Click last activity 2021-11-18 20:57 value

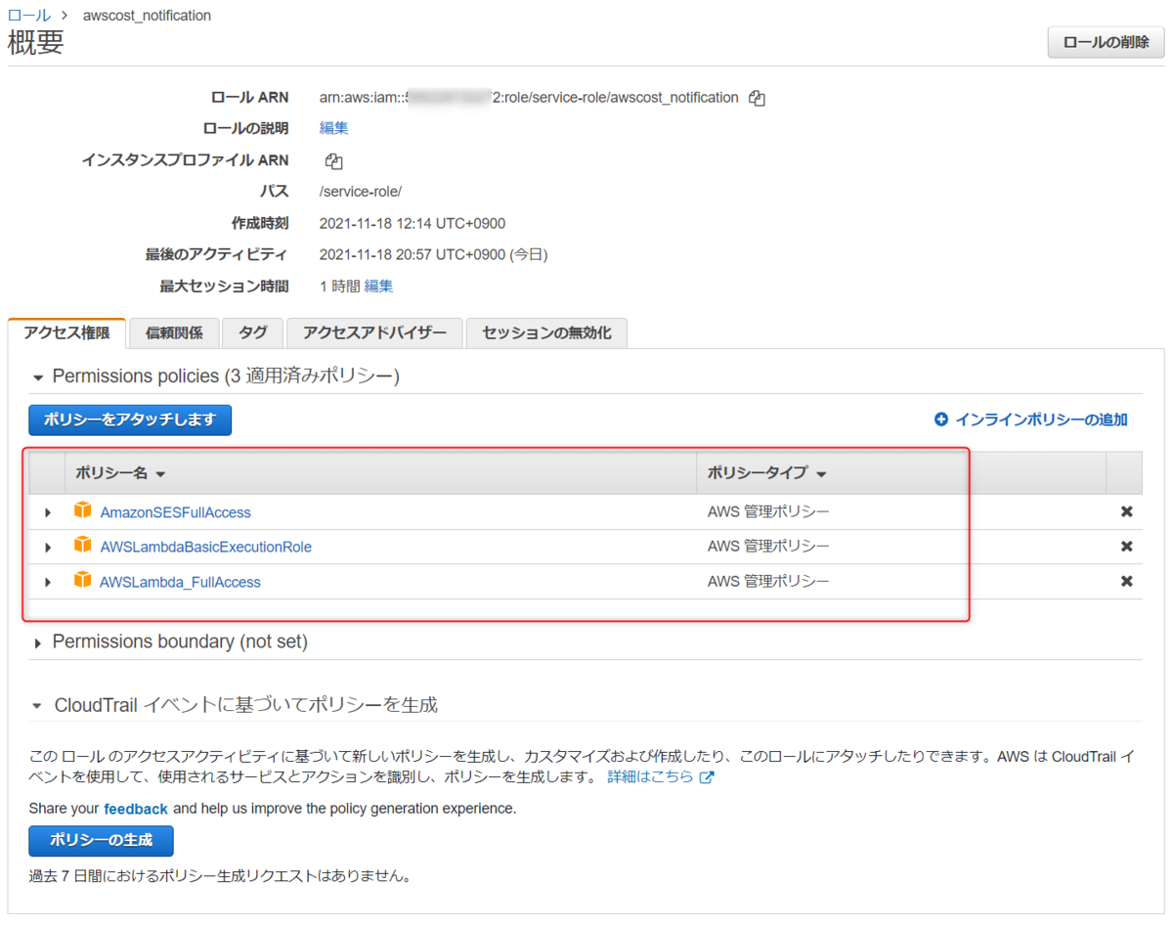coord(433,255)
